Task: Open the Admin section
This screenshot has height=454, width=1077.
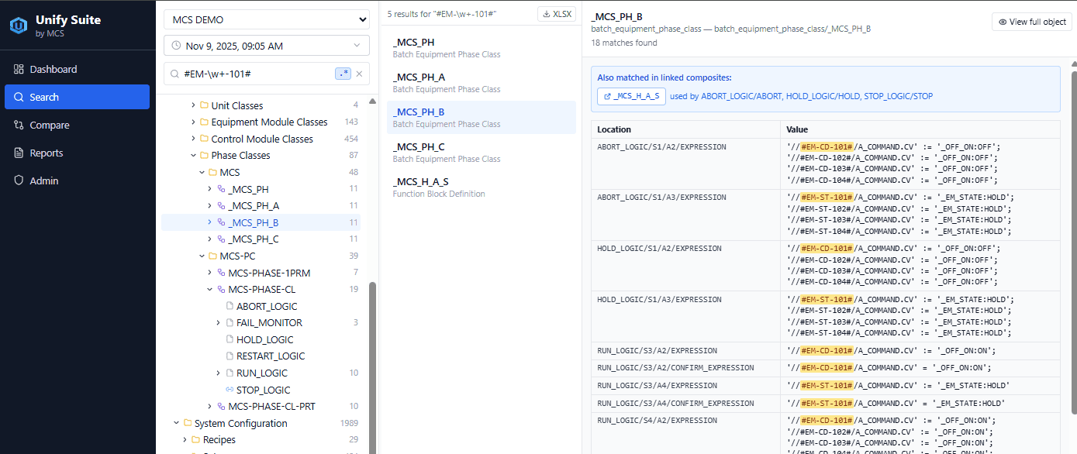Action: coord(77,181)
